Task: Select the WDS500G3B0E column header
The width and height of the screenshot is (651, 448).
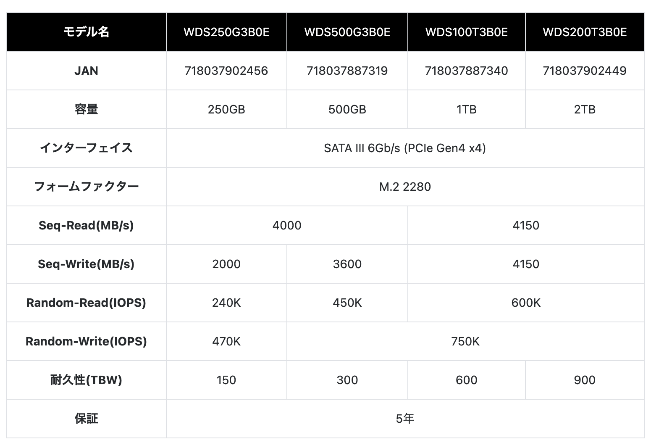Action: [347, 32]
